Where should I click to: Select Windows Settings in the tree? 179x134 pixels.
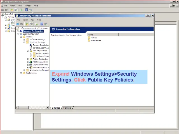point(37,42)
